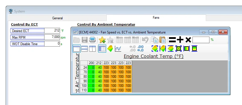This screenshot has height=105, width=242.
Task: Click row header 110
Action: [84, 90]
